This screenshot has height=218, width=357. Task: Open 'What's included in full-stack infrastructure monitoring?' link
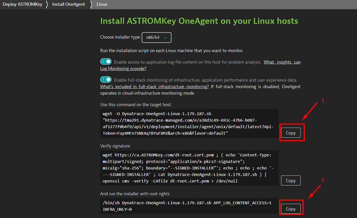pyautogui.click(x=154, y=86)
